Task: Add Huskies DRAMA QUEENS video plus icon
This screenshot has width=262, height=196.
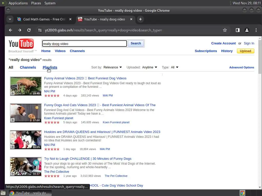Action: 13,147
